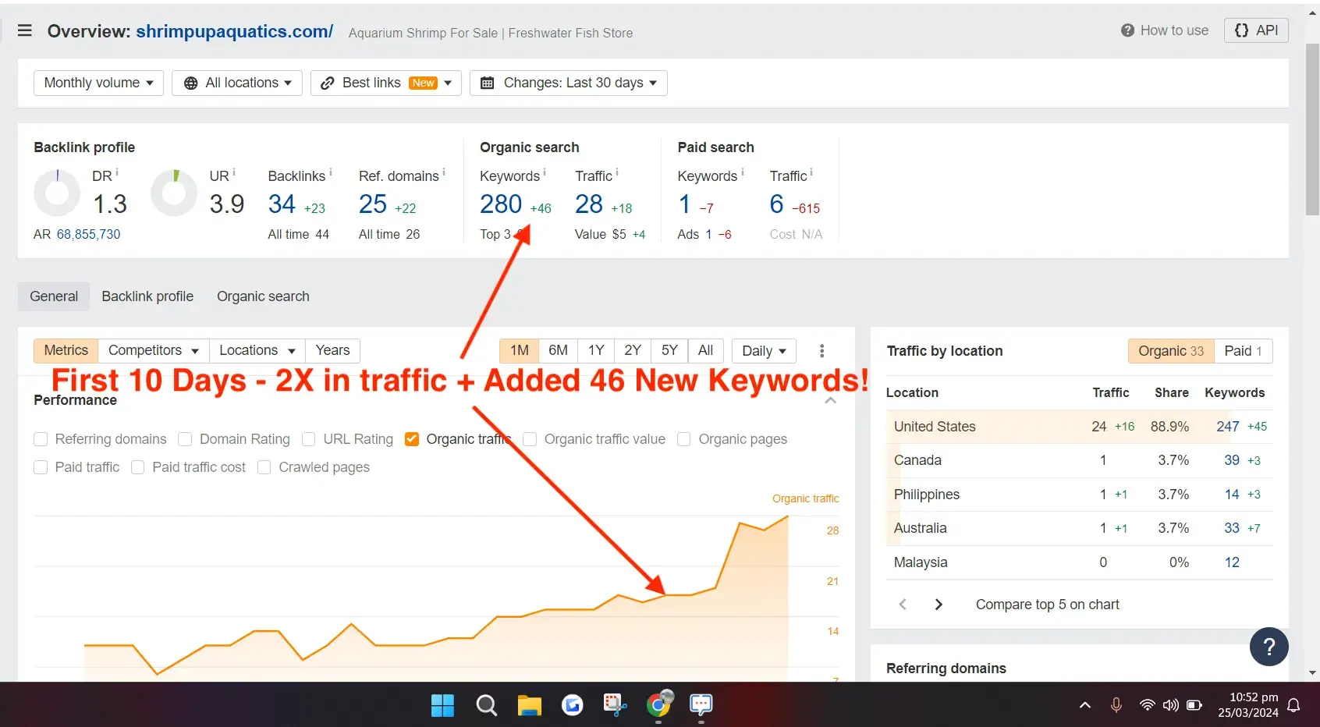Select the 6M time range tab
The image size is (1320, 727).
click(x=558, y=350)
